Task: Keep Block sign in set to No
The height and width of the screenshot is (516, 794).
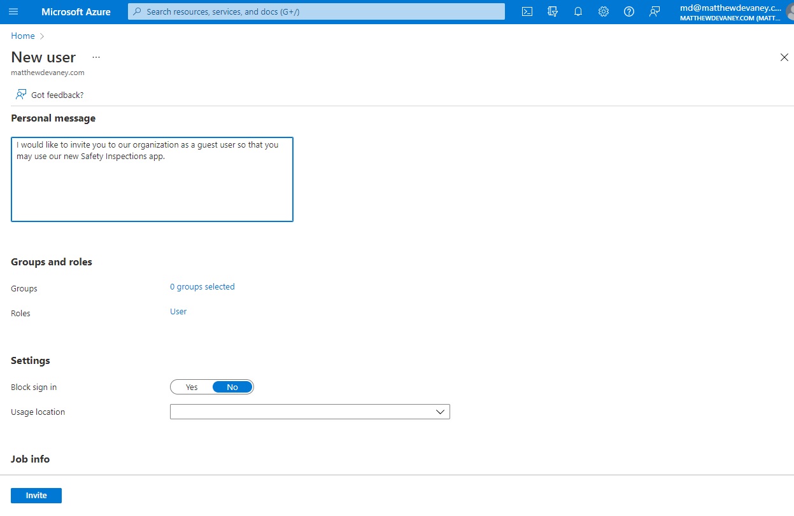Action: point(232,387)
